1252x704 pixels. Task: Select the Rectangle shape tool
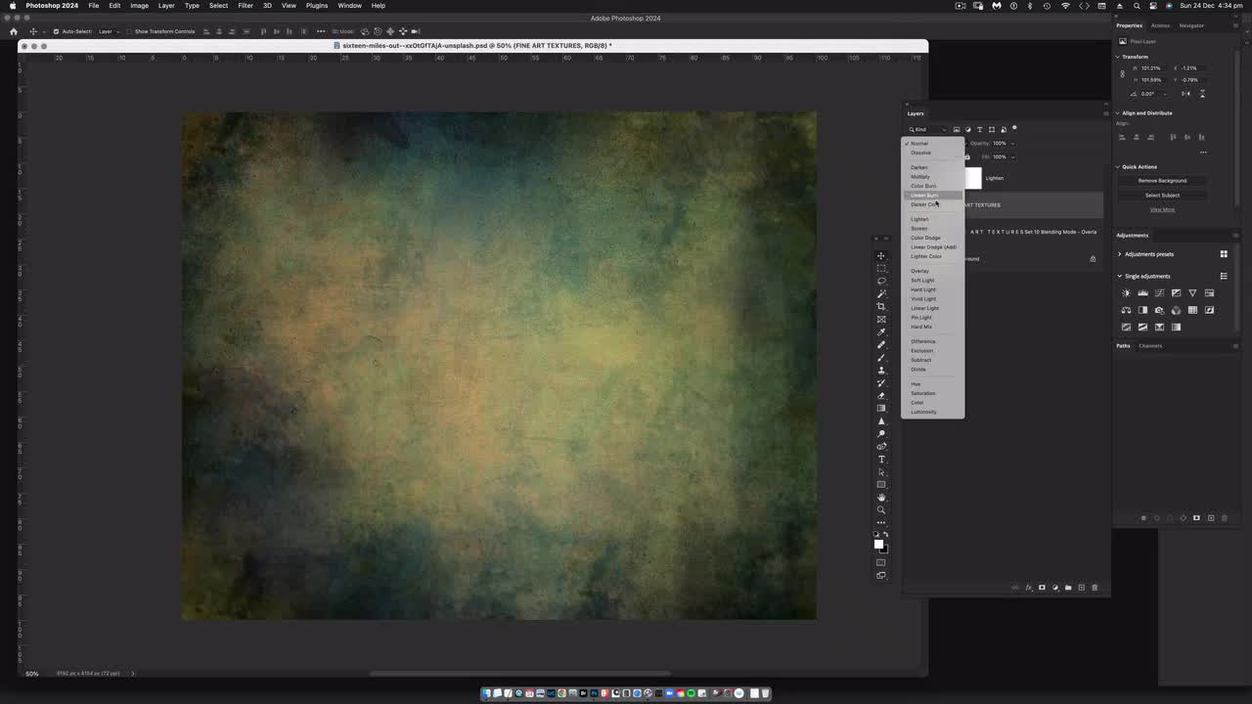coord(881,484)
